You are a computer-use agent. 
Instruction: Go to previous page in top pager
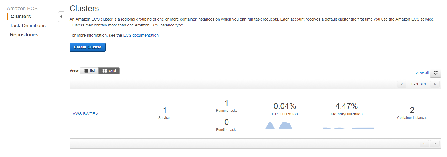click(x=402, y=84)
